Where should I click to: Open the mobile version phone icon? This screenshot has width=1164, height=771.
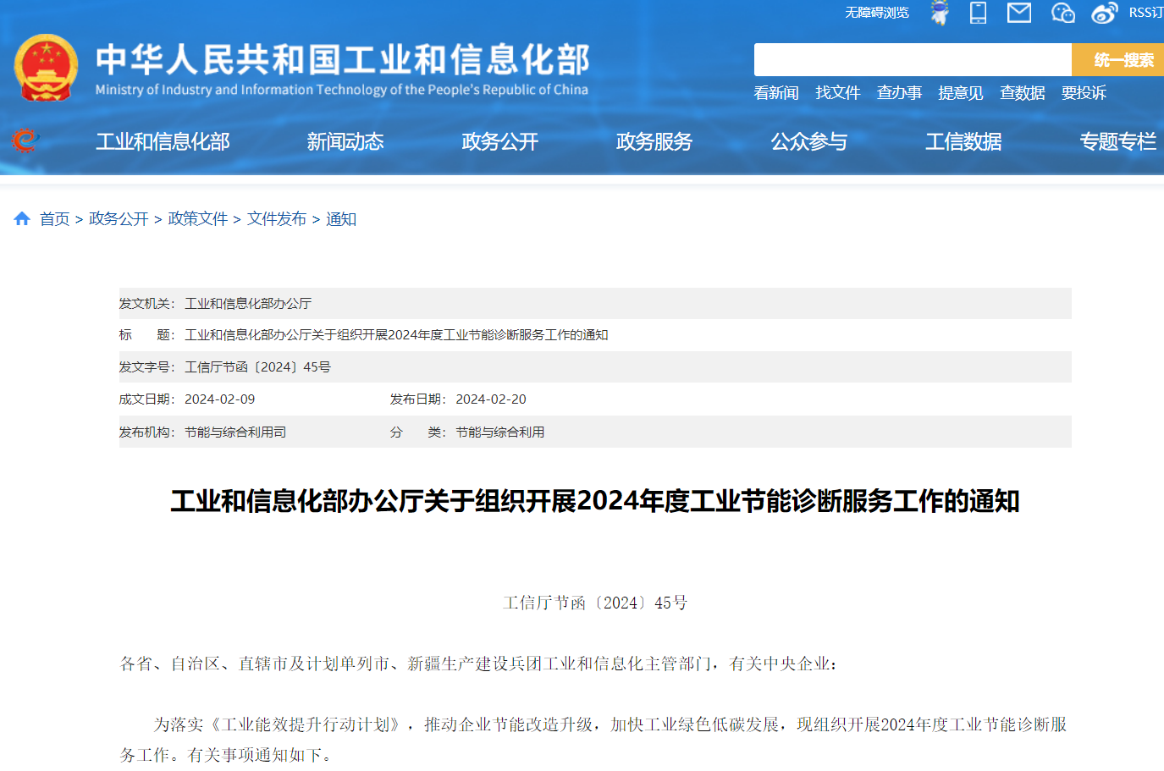[978, 13]
